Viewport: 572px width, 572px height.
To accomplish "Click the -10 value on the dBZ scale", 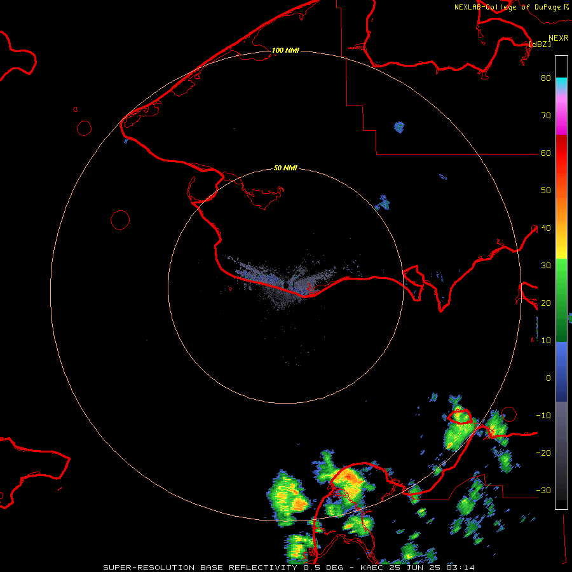I will (x=543, y=415).
